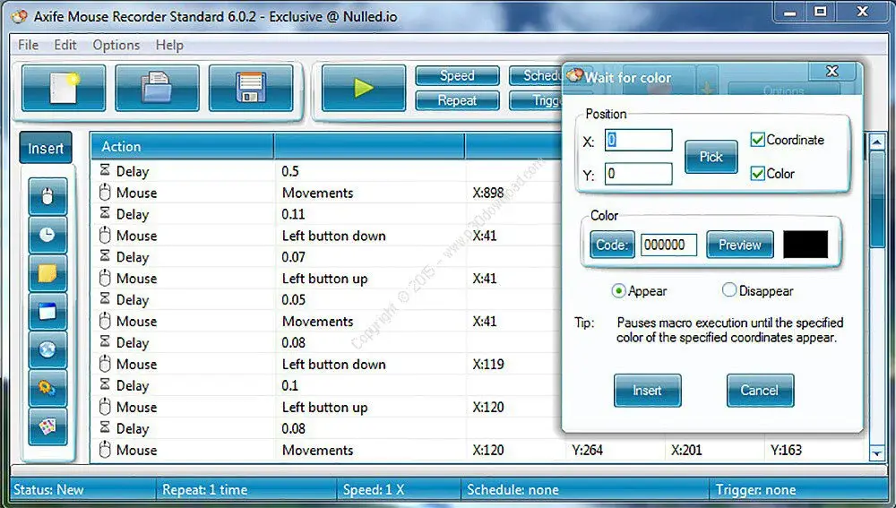Focus the Y coordinate input field
This screenshot has width=896, height=508.
tap(638, 174)
